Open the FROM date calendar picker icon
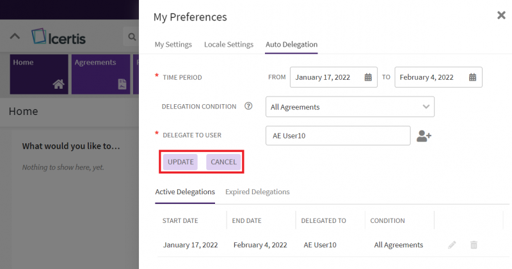This screenshot has width=512, height=269. pyautogui.click(x=368, y=77)
